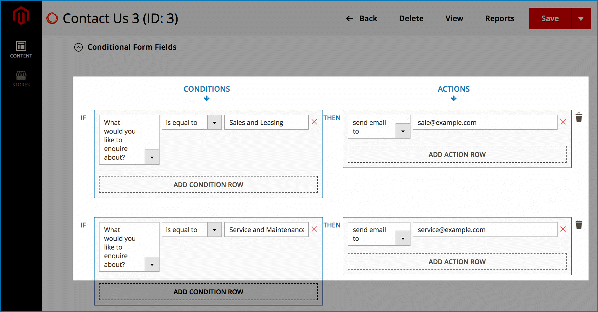Image resolution: width=598 pixels, height=312 pixels.
Task: Click the back arrow icon
Action: (349, 19)
